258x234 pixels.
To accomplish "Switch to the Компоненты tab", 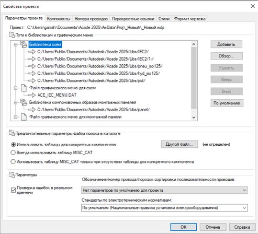I will tap(59, 19).
